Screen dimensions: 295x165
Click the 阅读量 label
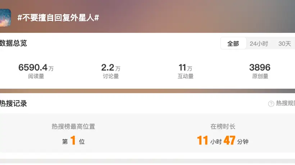[36, 76]
